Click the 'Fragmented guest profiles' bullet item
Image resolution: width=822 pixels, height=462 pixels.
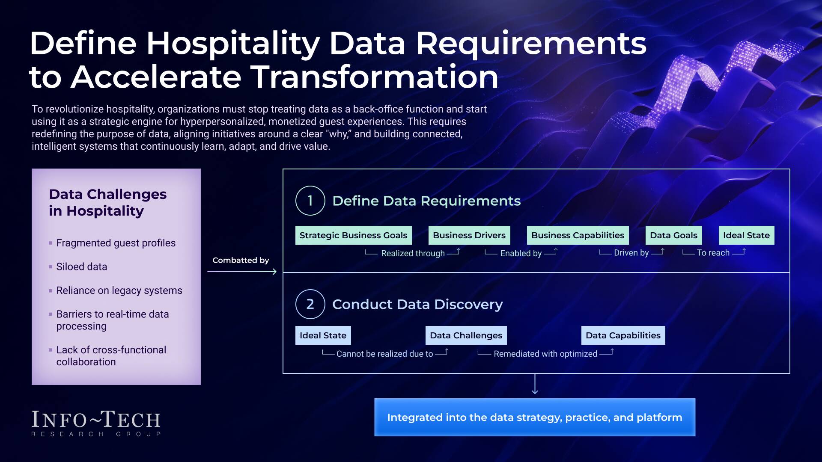[116, 243]
